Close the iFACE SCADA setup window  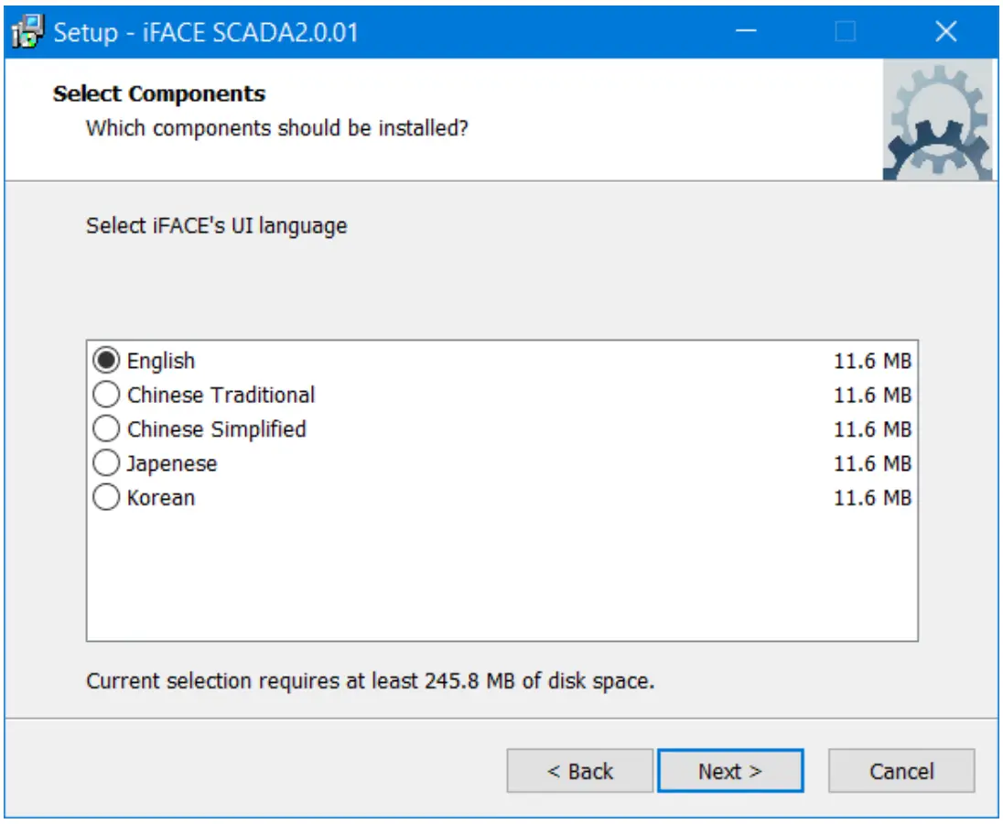coord(945,32)
